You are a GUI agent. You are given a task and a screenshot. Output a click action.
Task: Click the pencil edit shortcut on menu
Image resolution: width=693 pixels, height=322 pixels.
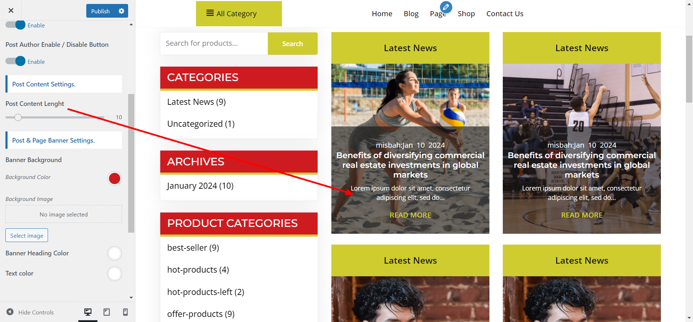tap(446, 7)
